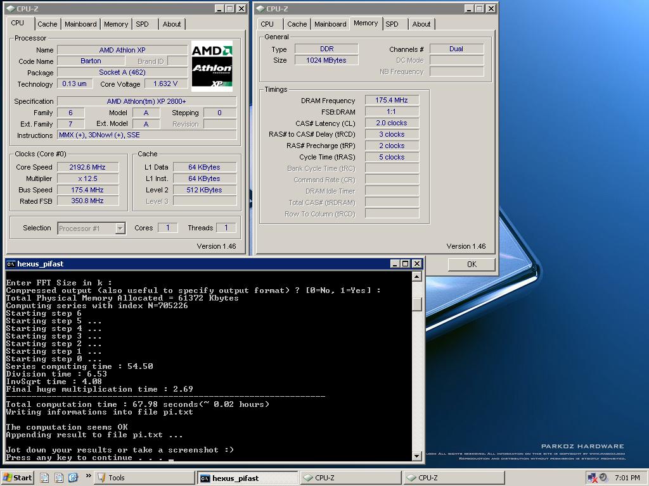Click Technology value 0.13 um
The image size is (649, 486).
click(75, 84)
